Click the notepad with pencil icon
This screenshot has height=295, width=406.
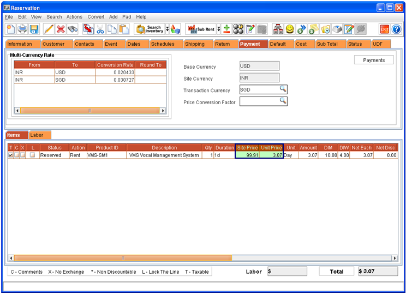(250, 29)
